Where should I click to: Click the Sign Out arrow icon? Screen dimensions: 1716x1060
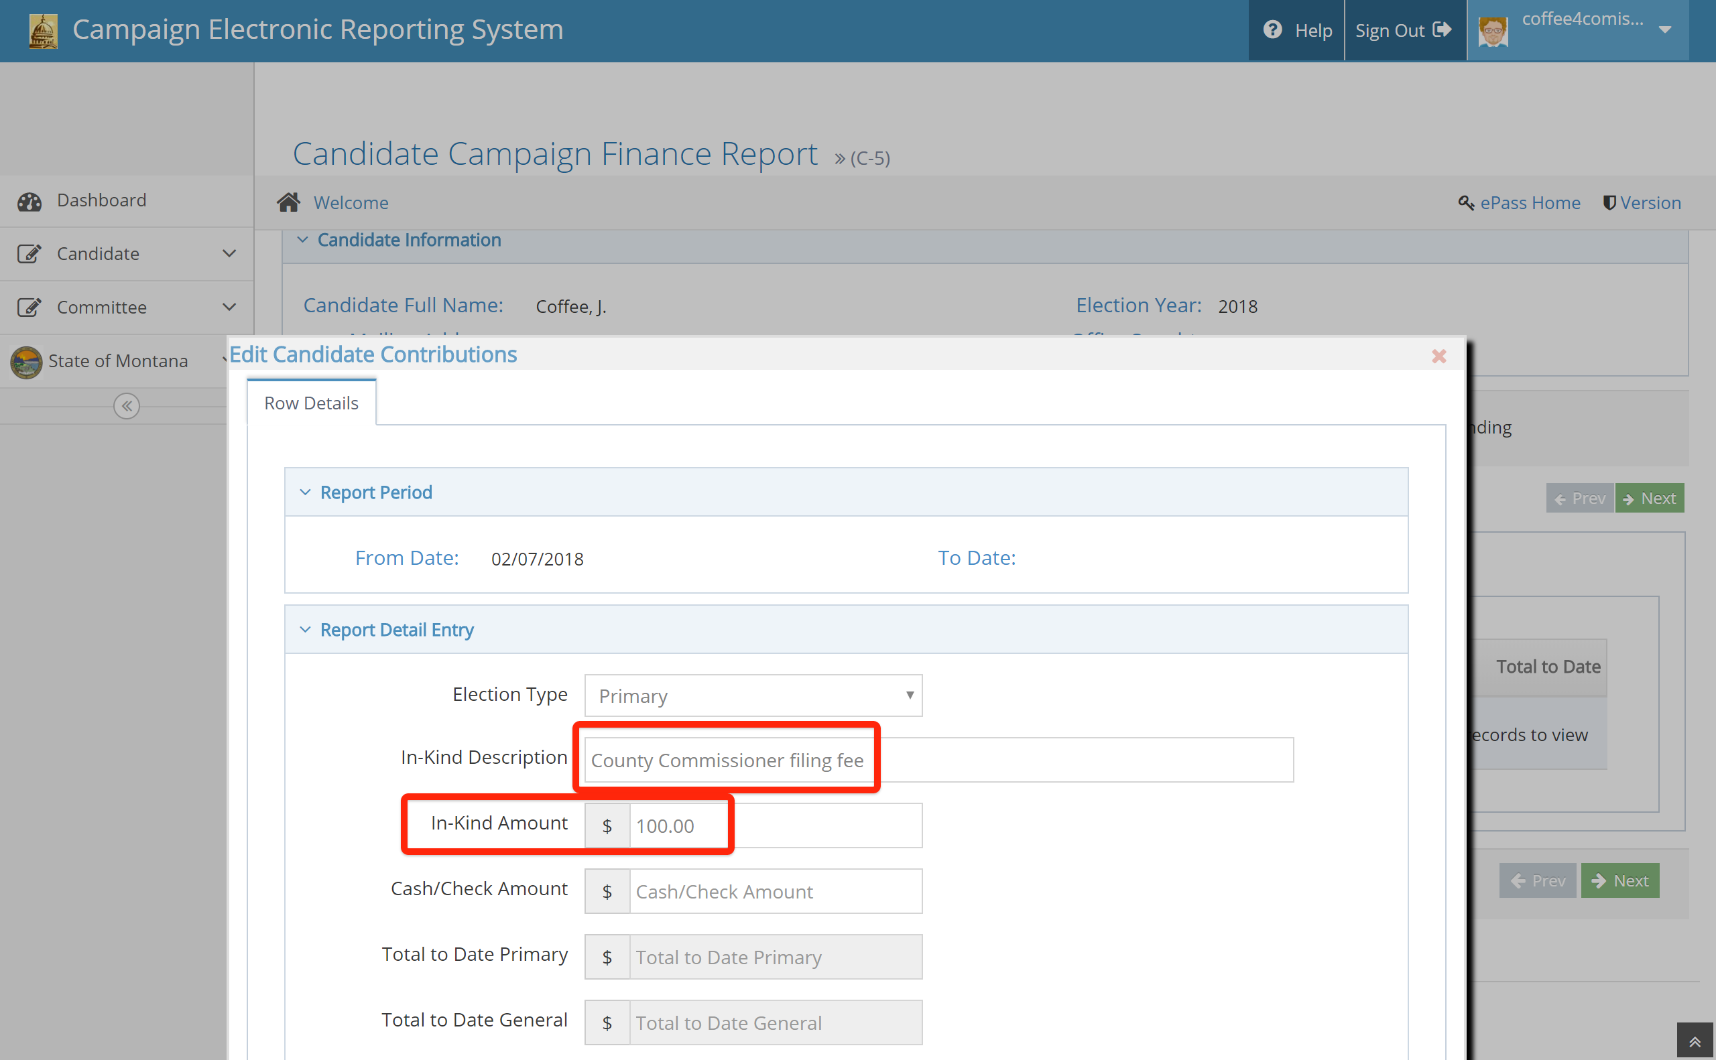click(x=1442, y=30)
